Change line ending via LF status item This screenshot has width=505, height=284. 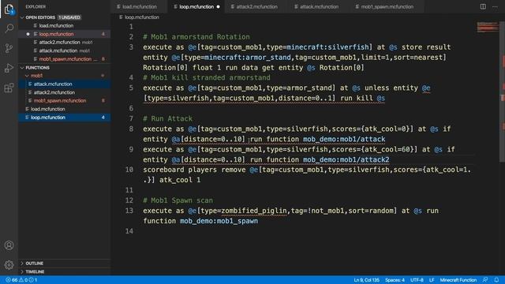pyautogui.click(x=432, y=280)
